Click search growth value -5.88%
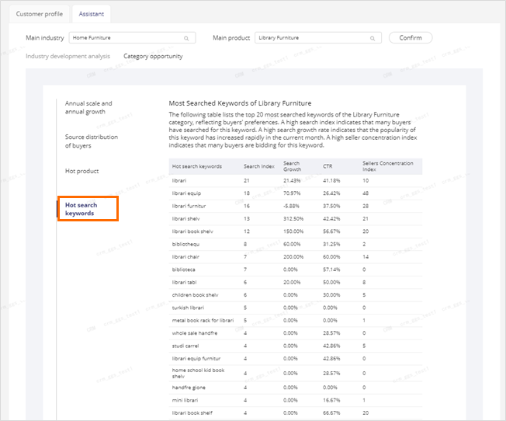 coord(291,206)
